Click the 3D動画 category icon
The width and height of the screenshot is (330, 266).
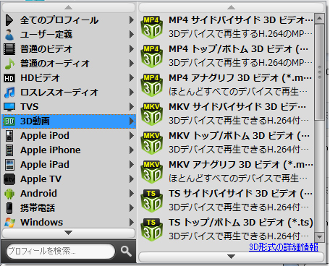pyautogui.click(x=9, y=121)
